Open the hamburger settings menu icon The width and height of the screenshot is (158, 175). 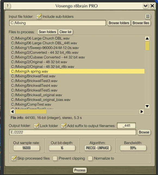148,17
